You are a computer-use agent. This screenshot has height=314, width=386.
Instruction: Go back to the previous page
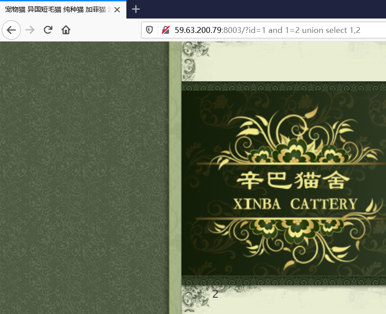pyautogui.click(x=11, y=30)
